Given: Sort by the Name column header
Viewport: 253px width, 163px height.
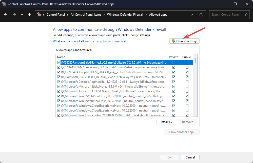Looking at the screenshot, I should coord(111,57).
